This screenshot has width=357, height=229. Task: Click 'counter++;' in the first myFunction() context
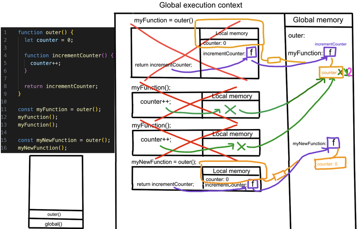(x=155, y=102)
